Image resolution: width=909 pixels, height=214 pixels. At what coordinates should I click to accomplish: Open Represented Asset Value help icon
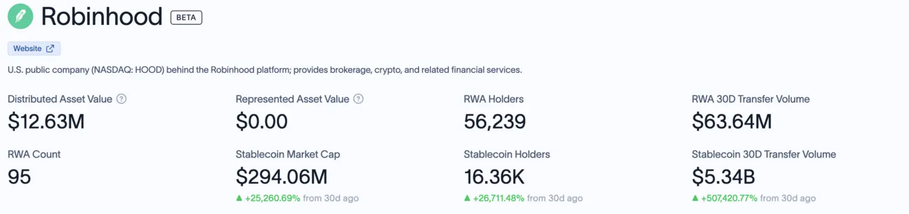pyautogui.click(x=358, y=99)
